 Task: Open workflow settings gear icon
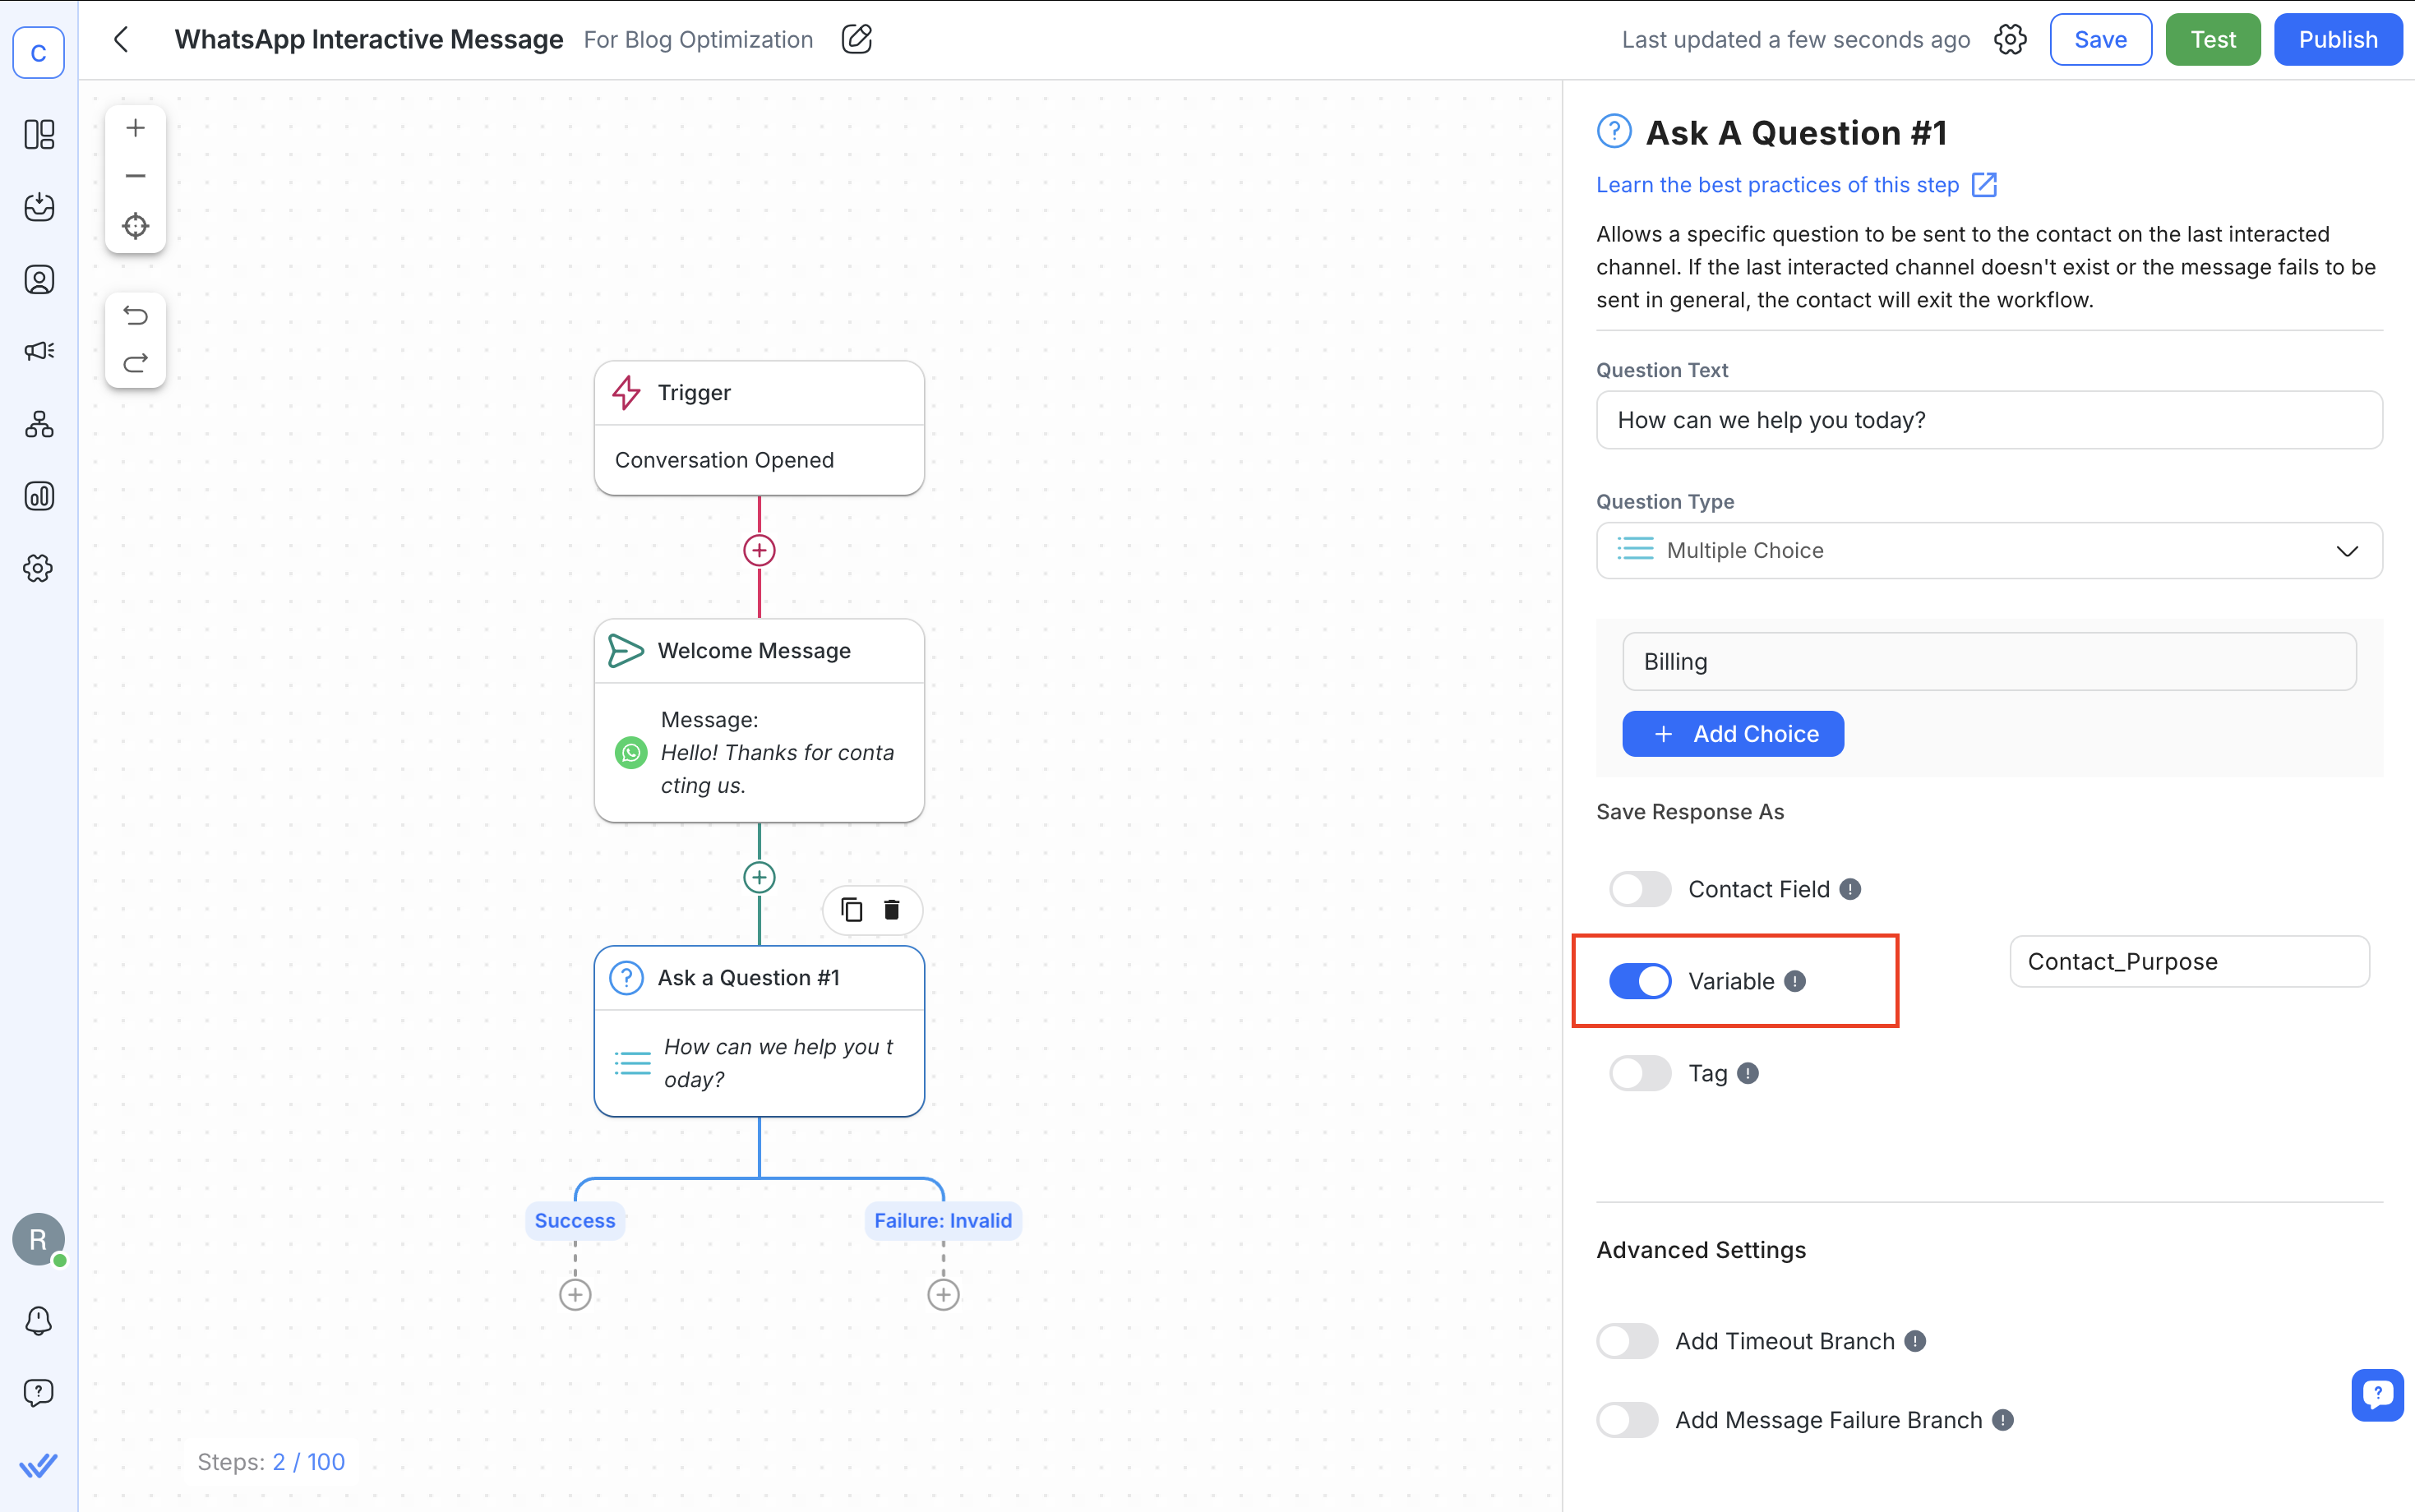pos(2010,40)
